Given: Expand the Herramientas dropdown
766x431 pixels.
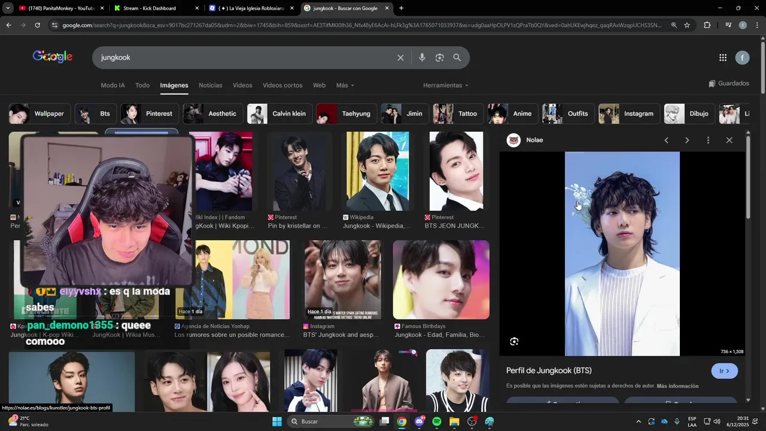Looking at the screenshot, I should [446, 86].
